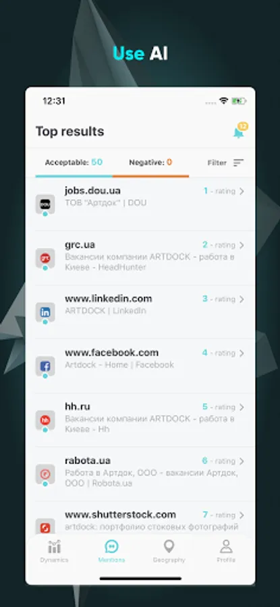Open the Dynamics chart icon
The image size is (280, 607).
click(54, 546)
